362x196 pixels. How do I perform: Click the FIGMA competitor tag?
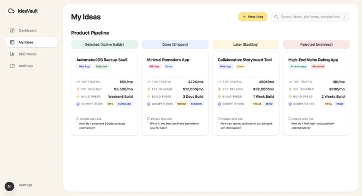257,104
